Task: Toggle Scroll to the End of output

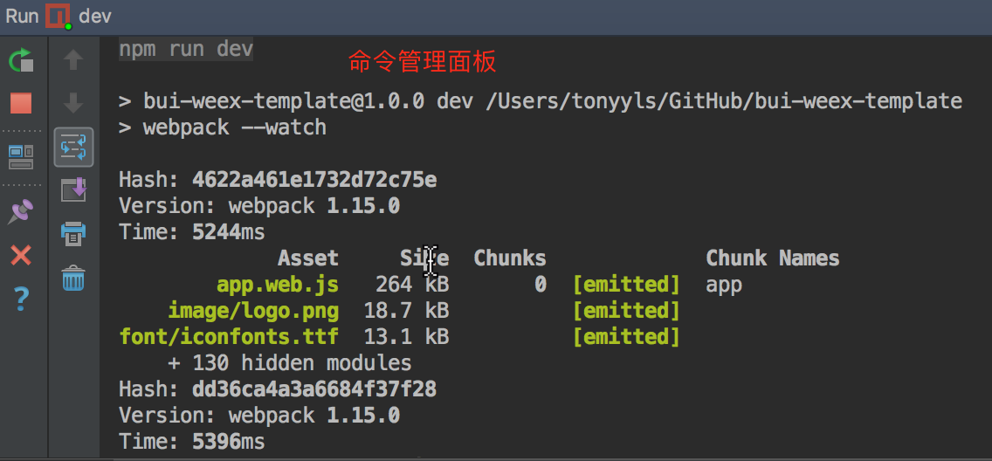Action: point(73,189)
